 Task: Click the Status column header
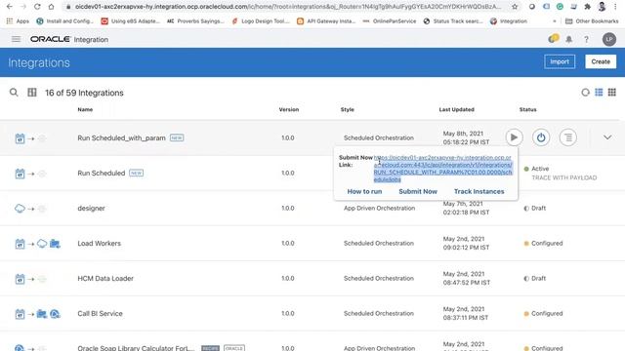(x=527, y=109)
